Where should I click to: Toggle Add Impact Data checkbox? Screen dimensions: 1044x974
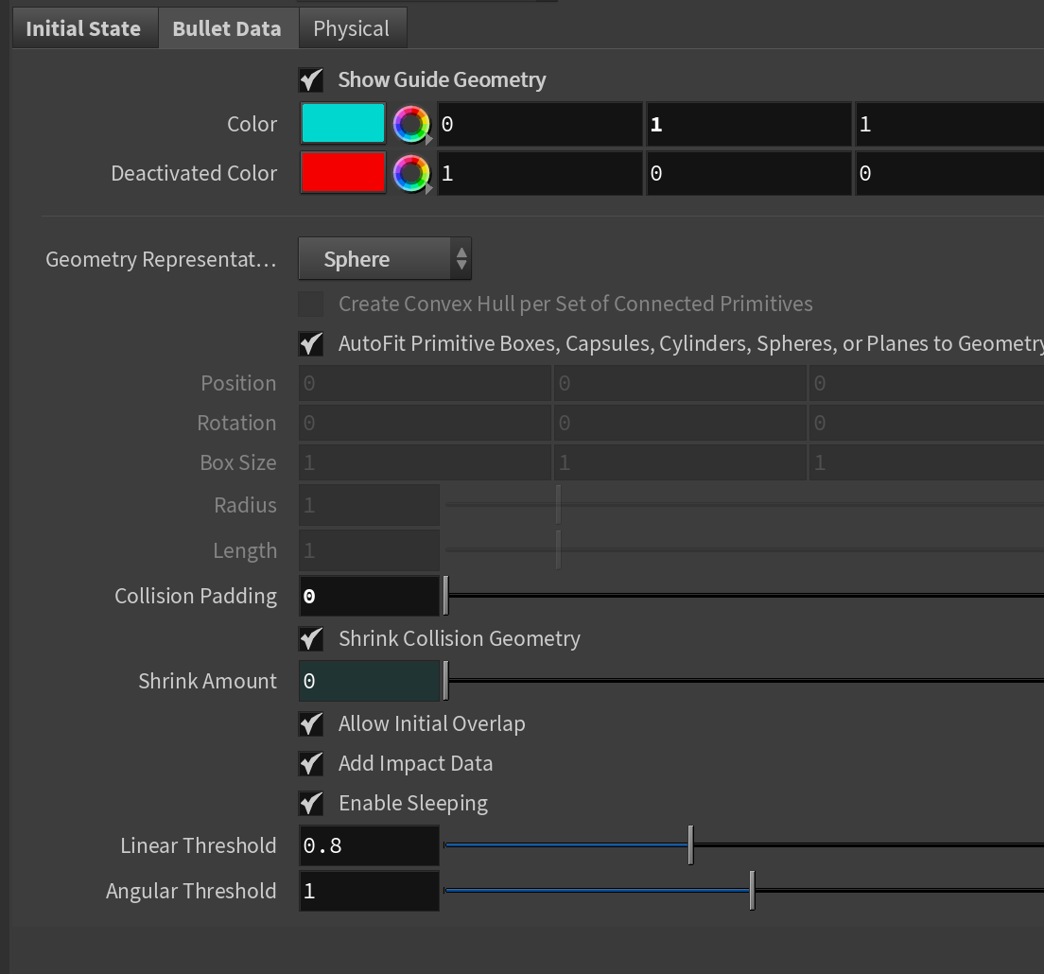311,764
